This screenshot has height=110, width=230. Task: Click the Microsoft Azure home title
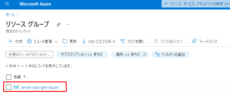pyautogui.click(x=35, y=4)
